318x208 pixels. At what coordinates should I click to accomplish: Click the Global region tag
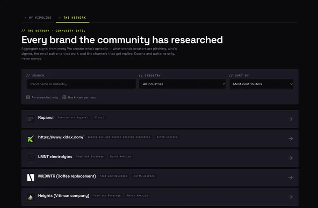pyautogui.click(x=99, y=117)
